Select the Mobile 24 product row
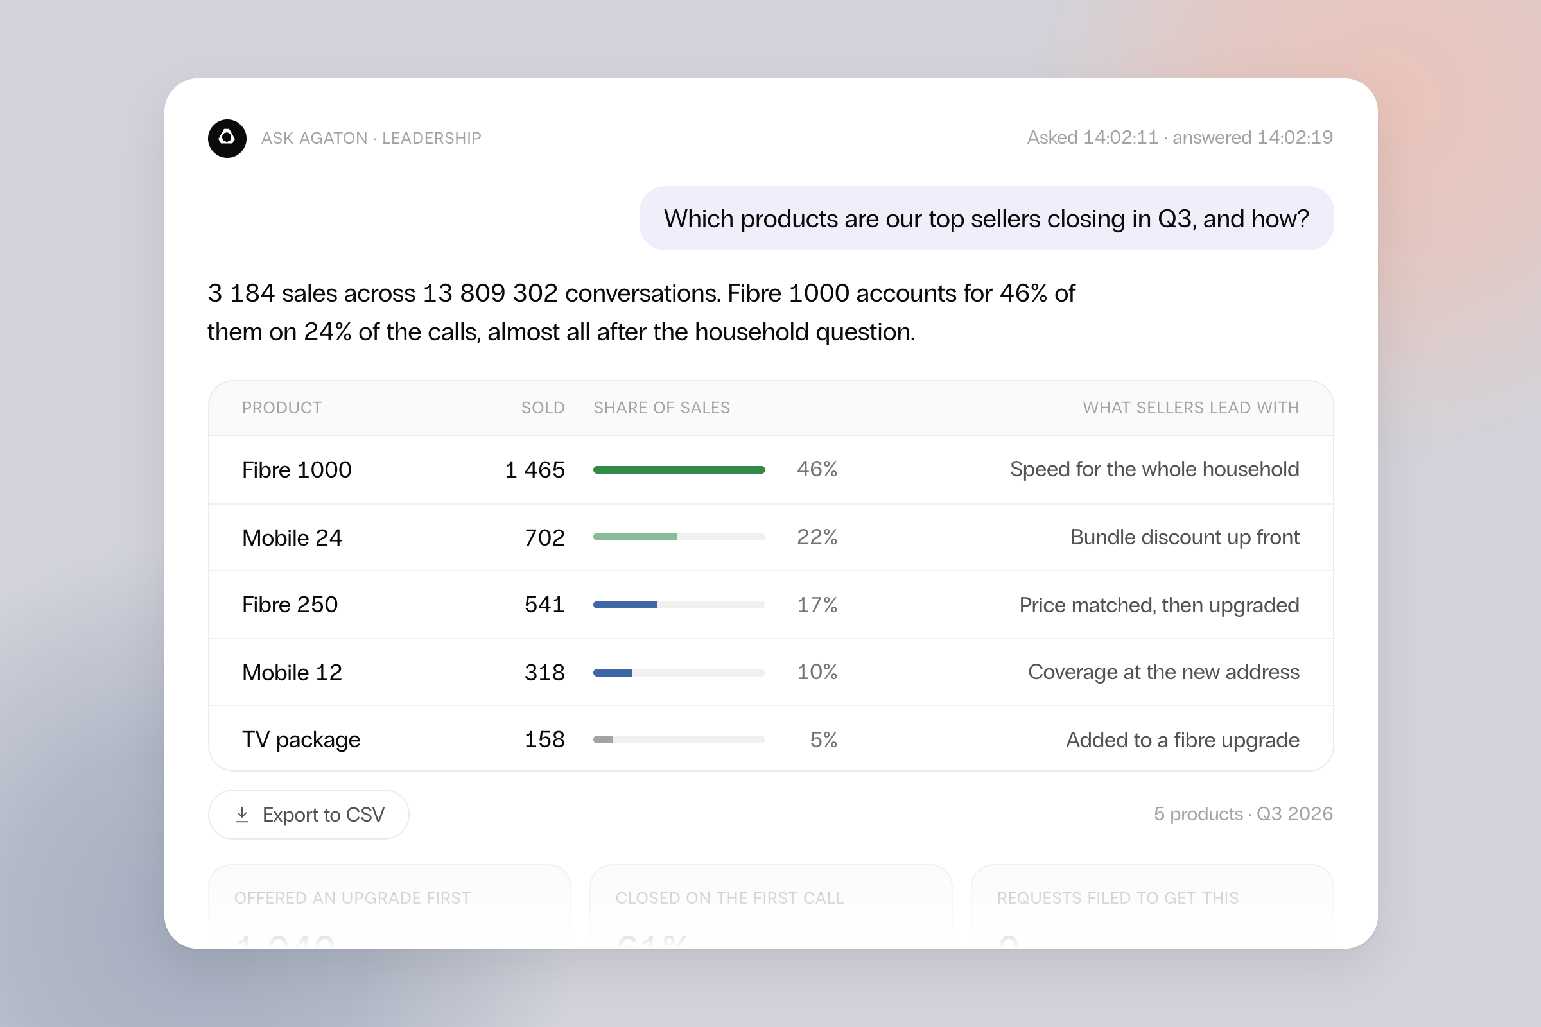Image resolution: width=1541 pixels, height=1027 pixels. (770, 537)
